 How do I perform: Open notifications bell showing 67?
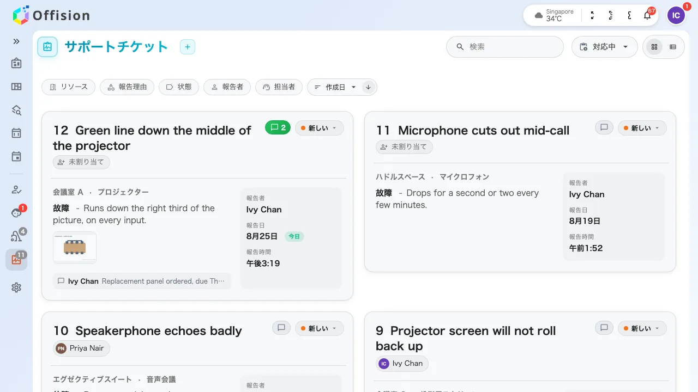pos(648,15)
